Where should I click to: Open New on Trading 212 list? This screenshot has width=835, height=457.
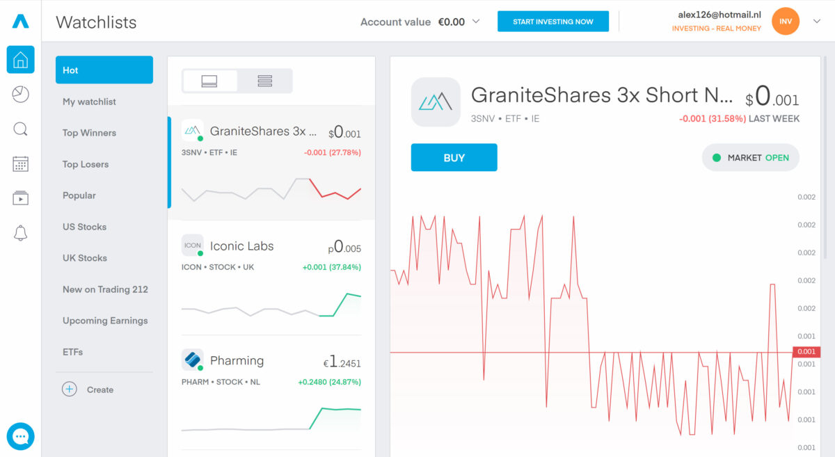pyautogui.click(x=104, y=289)
